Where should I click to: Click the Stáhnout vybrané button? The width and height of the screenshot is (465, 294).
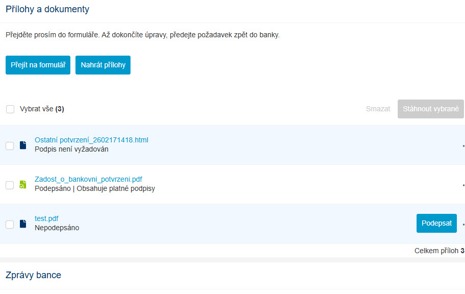(x=431, y=109)
